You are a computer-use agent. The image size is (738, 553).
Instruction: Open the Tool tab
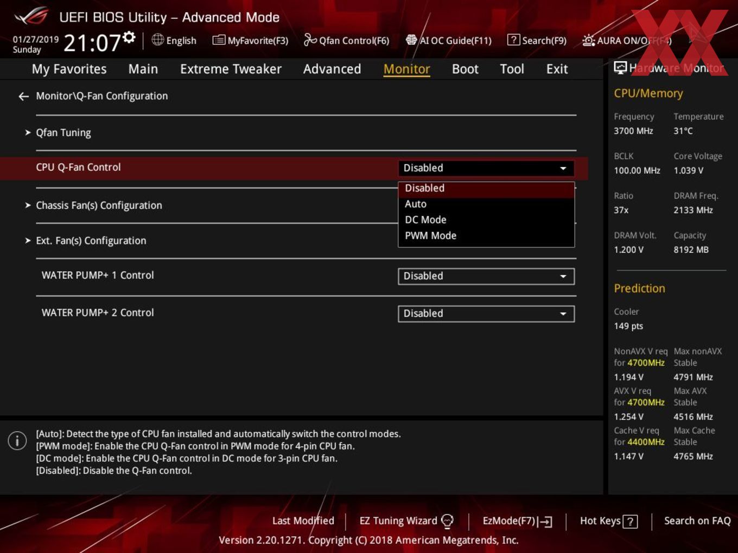pos(512,69)
